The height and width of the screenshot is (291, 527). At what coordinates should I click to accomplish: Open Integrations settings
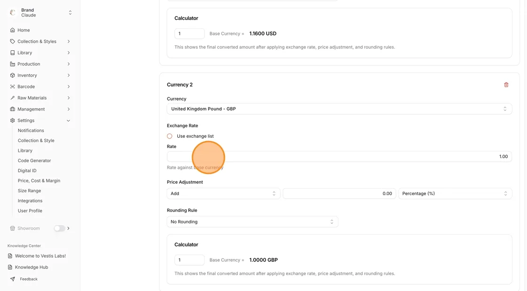pos(30,201)
